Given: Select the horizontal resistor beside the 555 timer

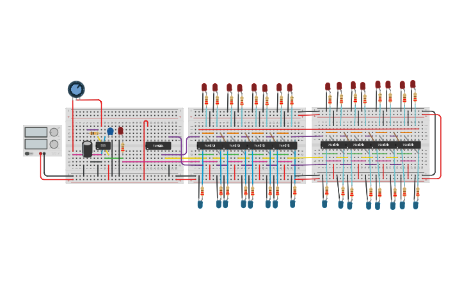Looking at the screenshot, I should 94,133.
